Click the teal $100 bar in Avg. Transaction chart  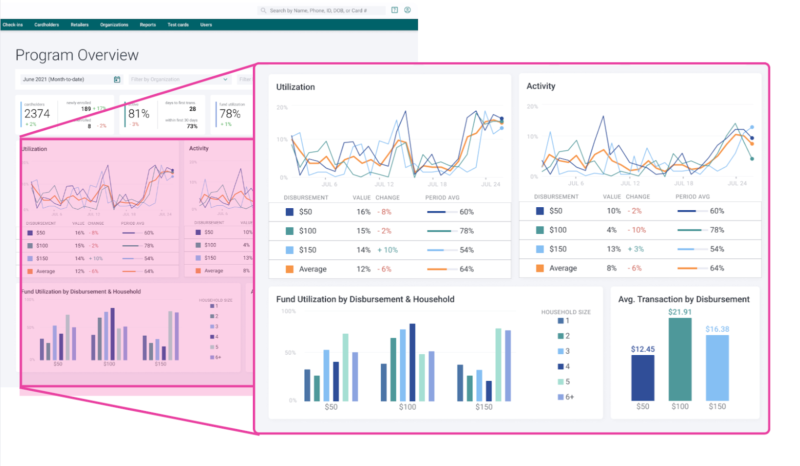[680, 359]
